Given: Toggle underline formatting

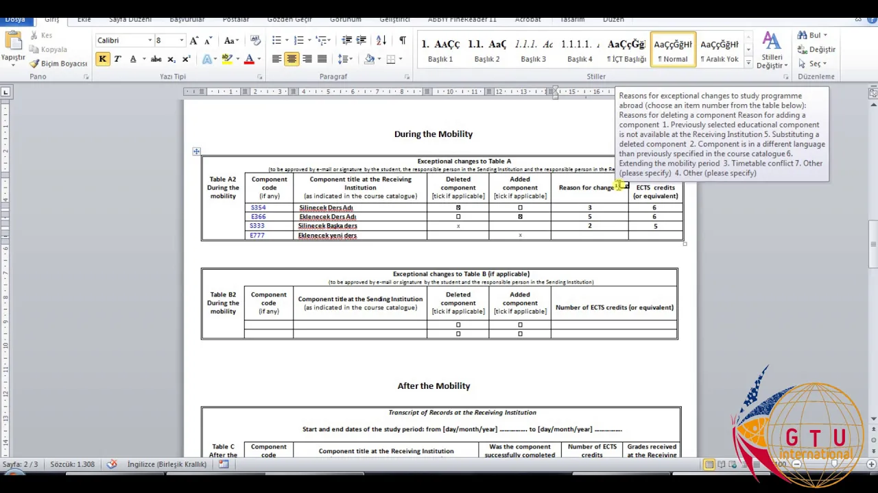Looking at the screenshot, I should 133,60.
